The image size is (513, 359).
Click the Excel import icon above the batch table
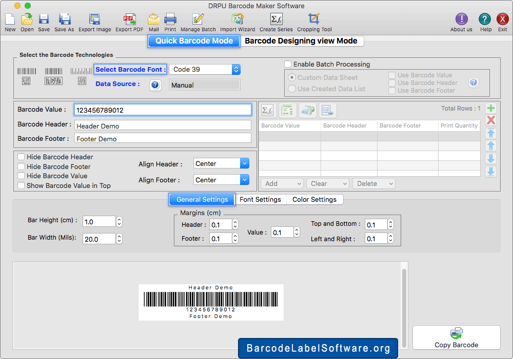(x=288, y=111)
